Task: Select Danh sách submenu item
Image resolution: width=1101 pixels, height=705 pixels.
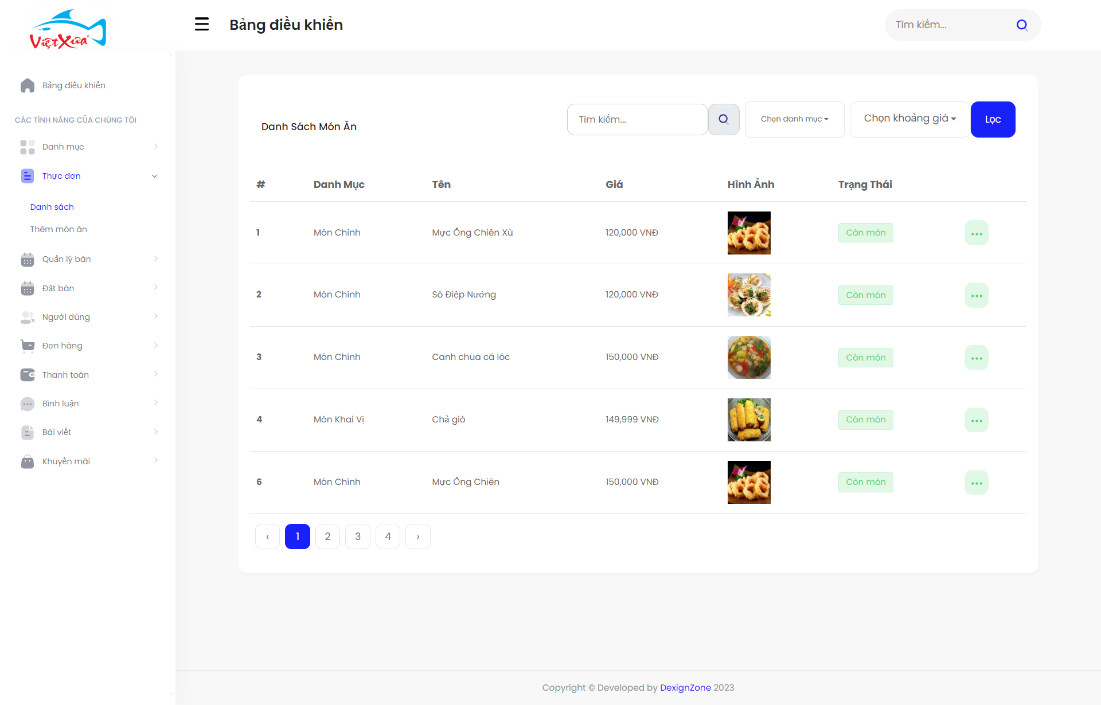Action: point(52,207)
